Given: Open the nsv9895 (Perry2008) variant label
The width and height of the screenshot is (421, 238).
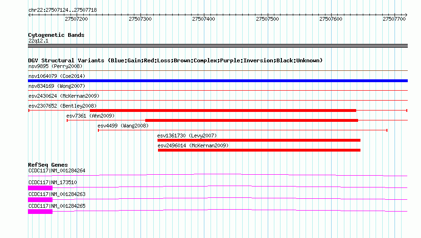Looking at the screenshot, I should 55,66.
